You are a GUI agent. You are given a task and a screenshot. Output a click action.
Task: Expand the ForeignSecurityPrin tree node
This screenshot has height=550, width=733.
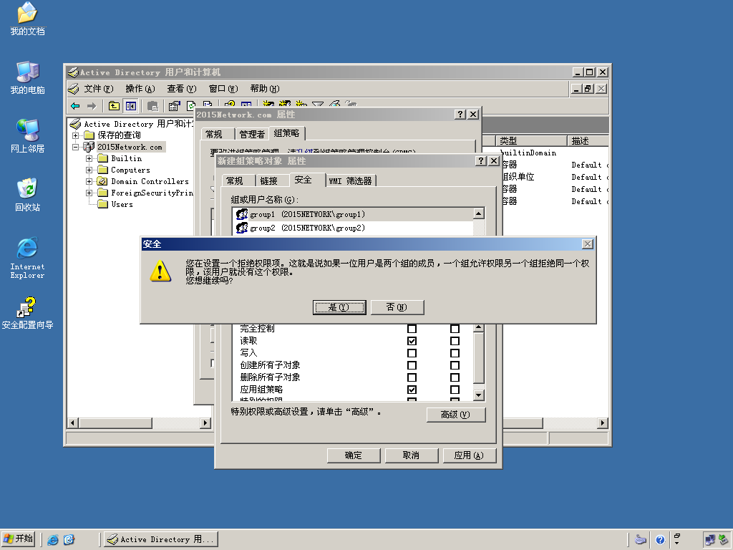click(x=89, y=193)
